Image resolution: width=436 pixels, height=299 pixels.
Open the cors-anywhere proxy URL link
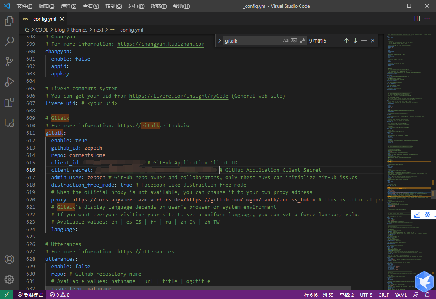194,199
